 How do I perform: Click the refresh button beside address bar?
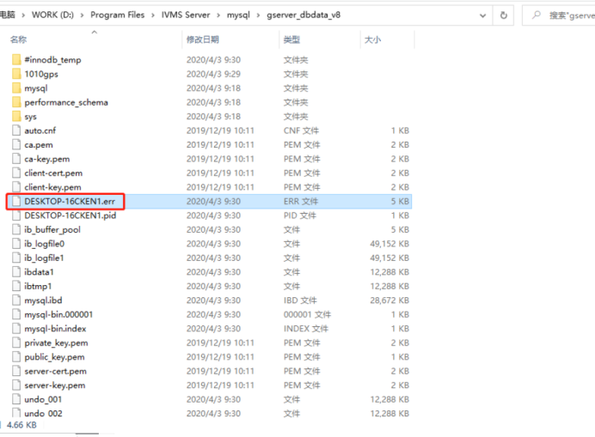(x=504, y=15)
